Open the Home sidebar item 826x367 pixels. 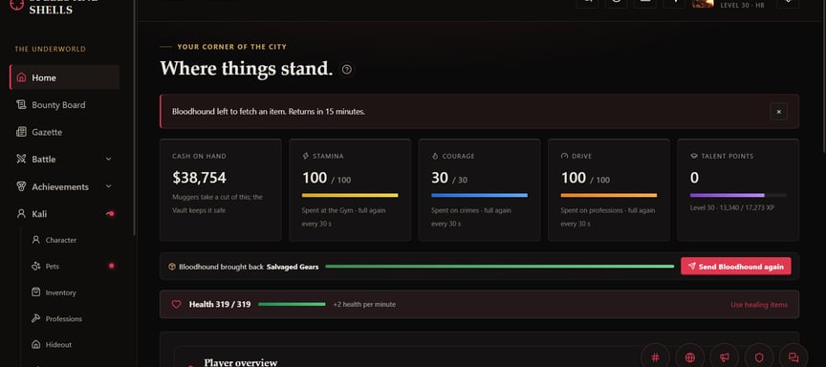click(64, 77)
